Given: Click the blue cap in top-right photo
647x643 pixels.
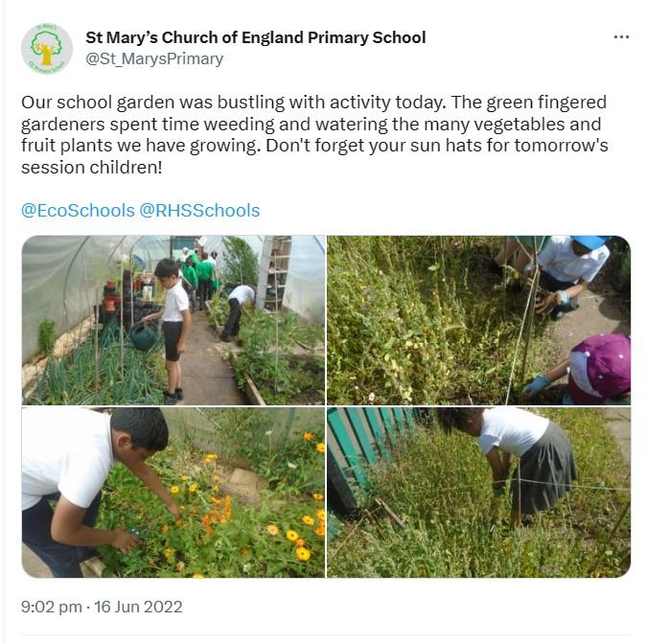Looking at the screenshot, I should pyautogui.click(x=590, y=241).
